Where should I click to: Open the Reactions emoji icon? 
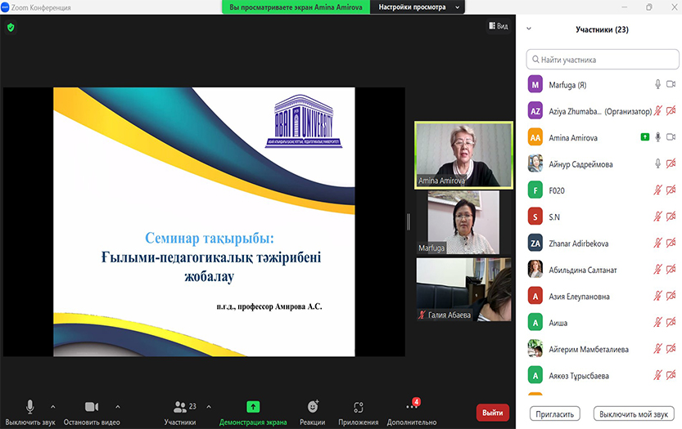point(312,407)
